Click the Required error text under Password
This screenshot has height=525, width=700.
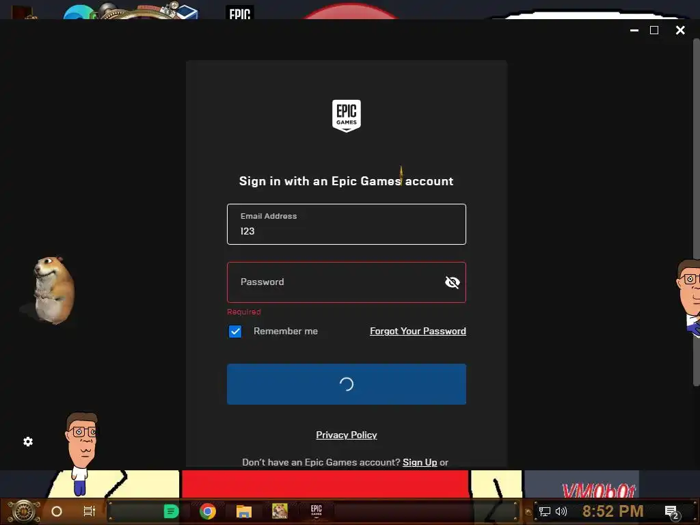click(244, 312)
